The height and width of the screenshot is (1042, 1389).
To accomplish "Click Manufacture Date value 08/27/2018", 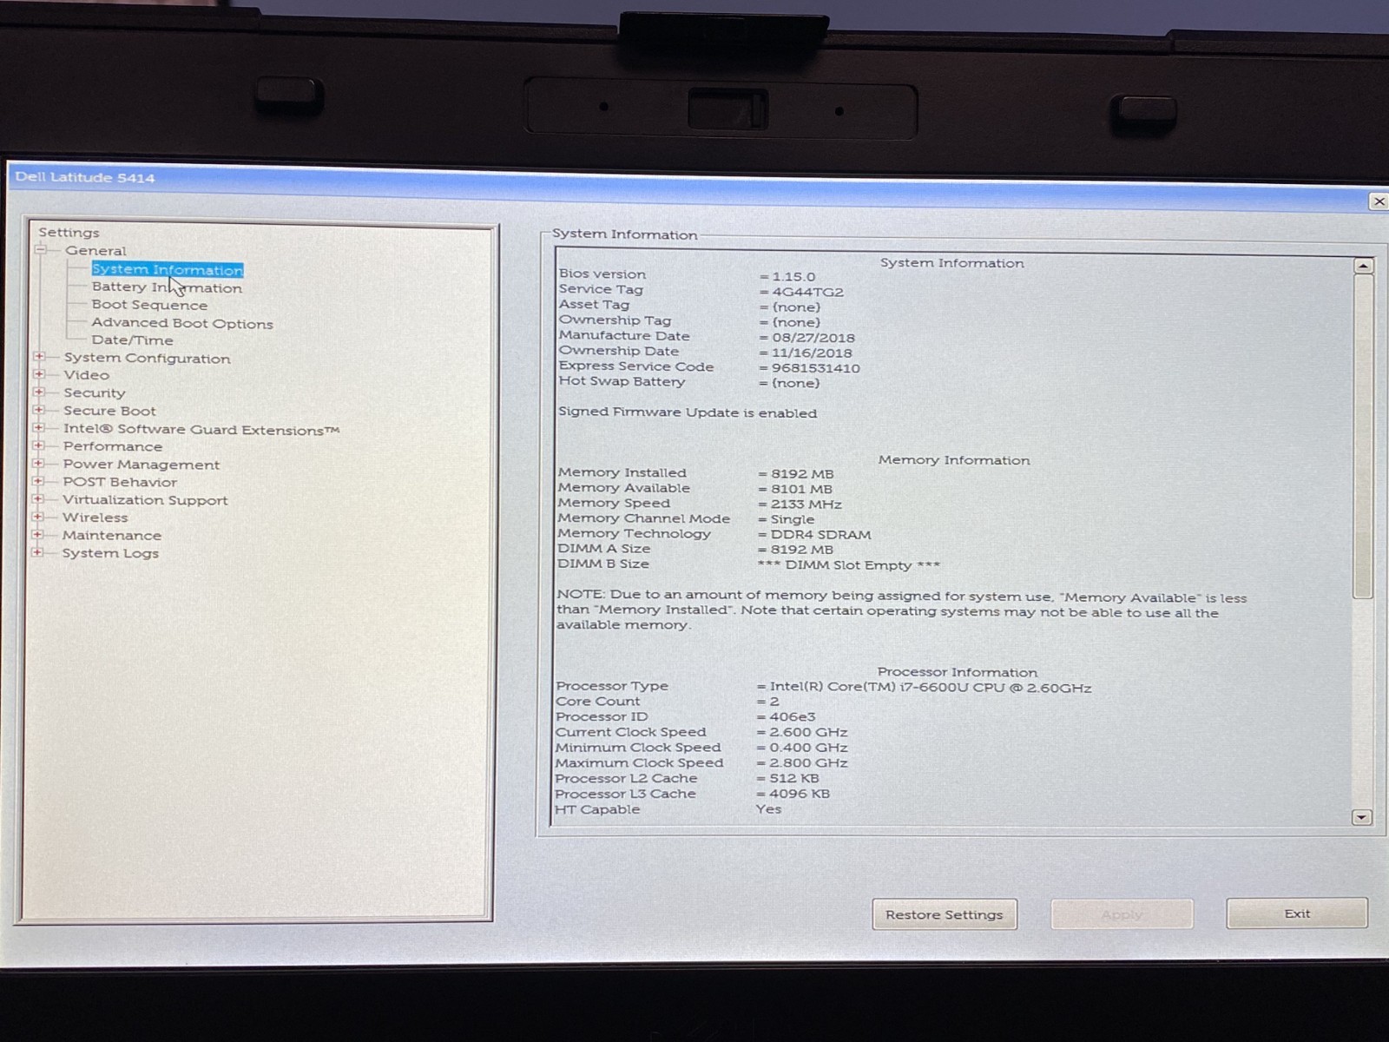I will 813,338.
